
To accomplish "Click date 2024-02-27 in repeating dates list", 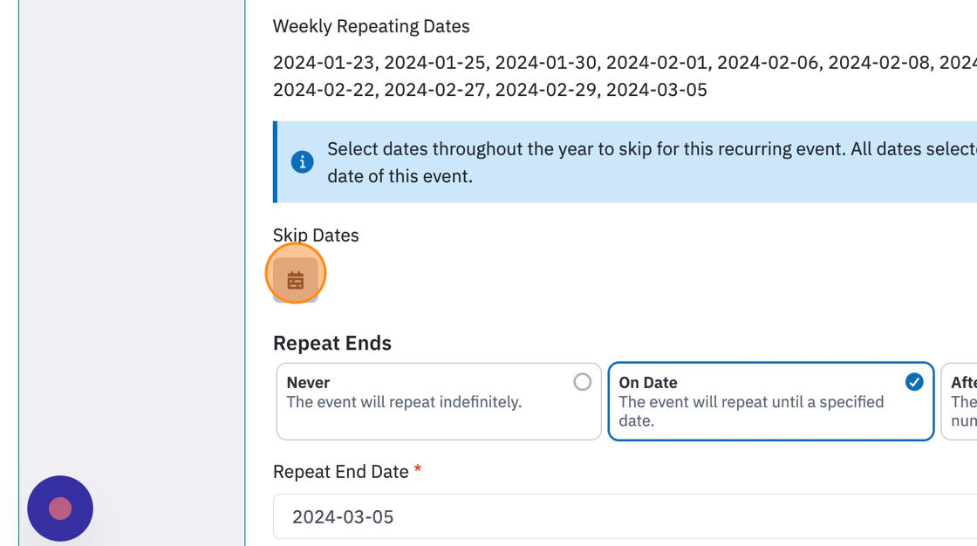I will 434,90.
